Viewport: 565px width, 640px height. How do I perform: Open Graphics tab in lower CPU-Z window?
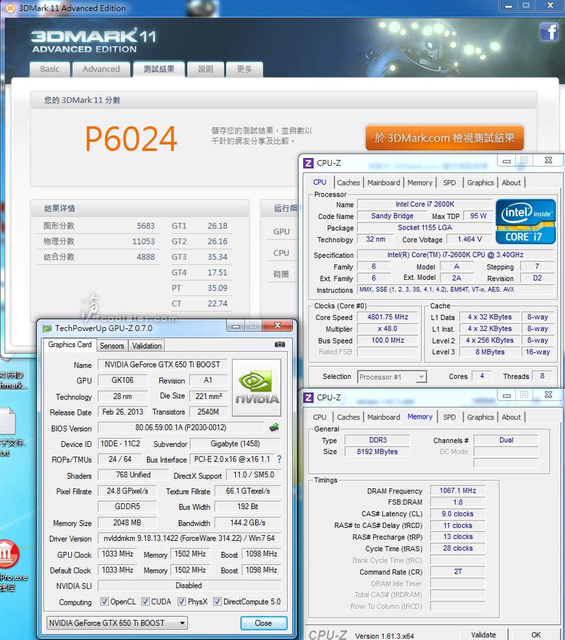click(481, 417)
